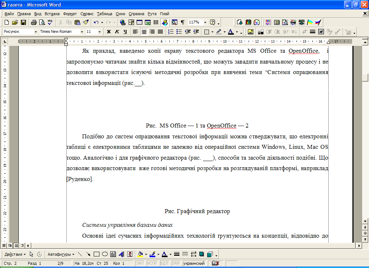Toggle bold formatting (Ж)
The image size is (369, 268).
[x=108, y=32]
